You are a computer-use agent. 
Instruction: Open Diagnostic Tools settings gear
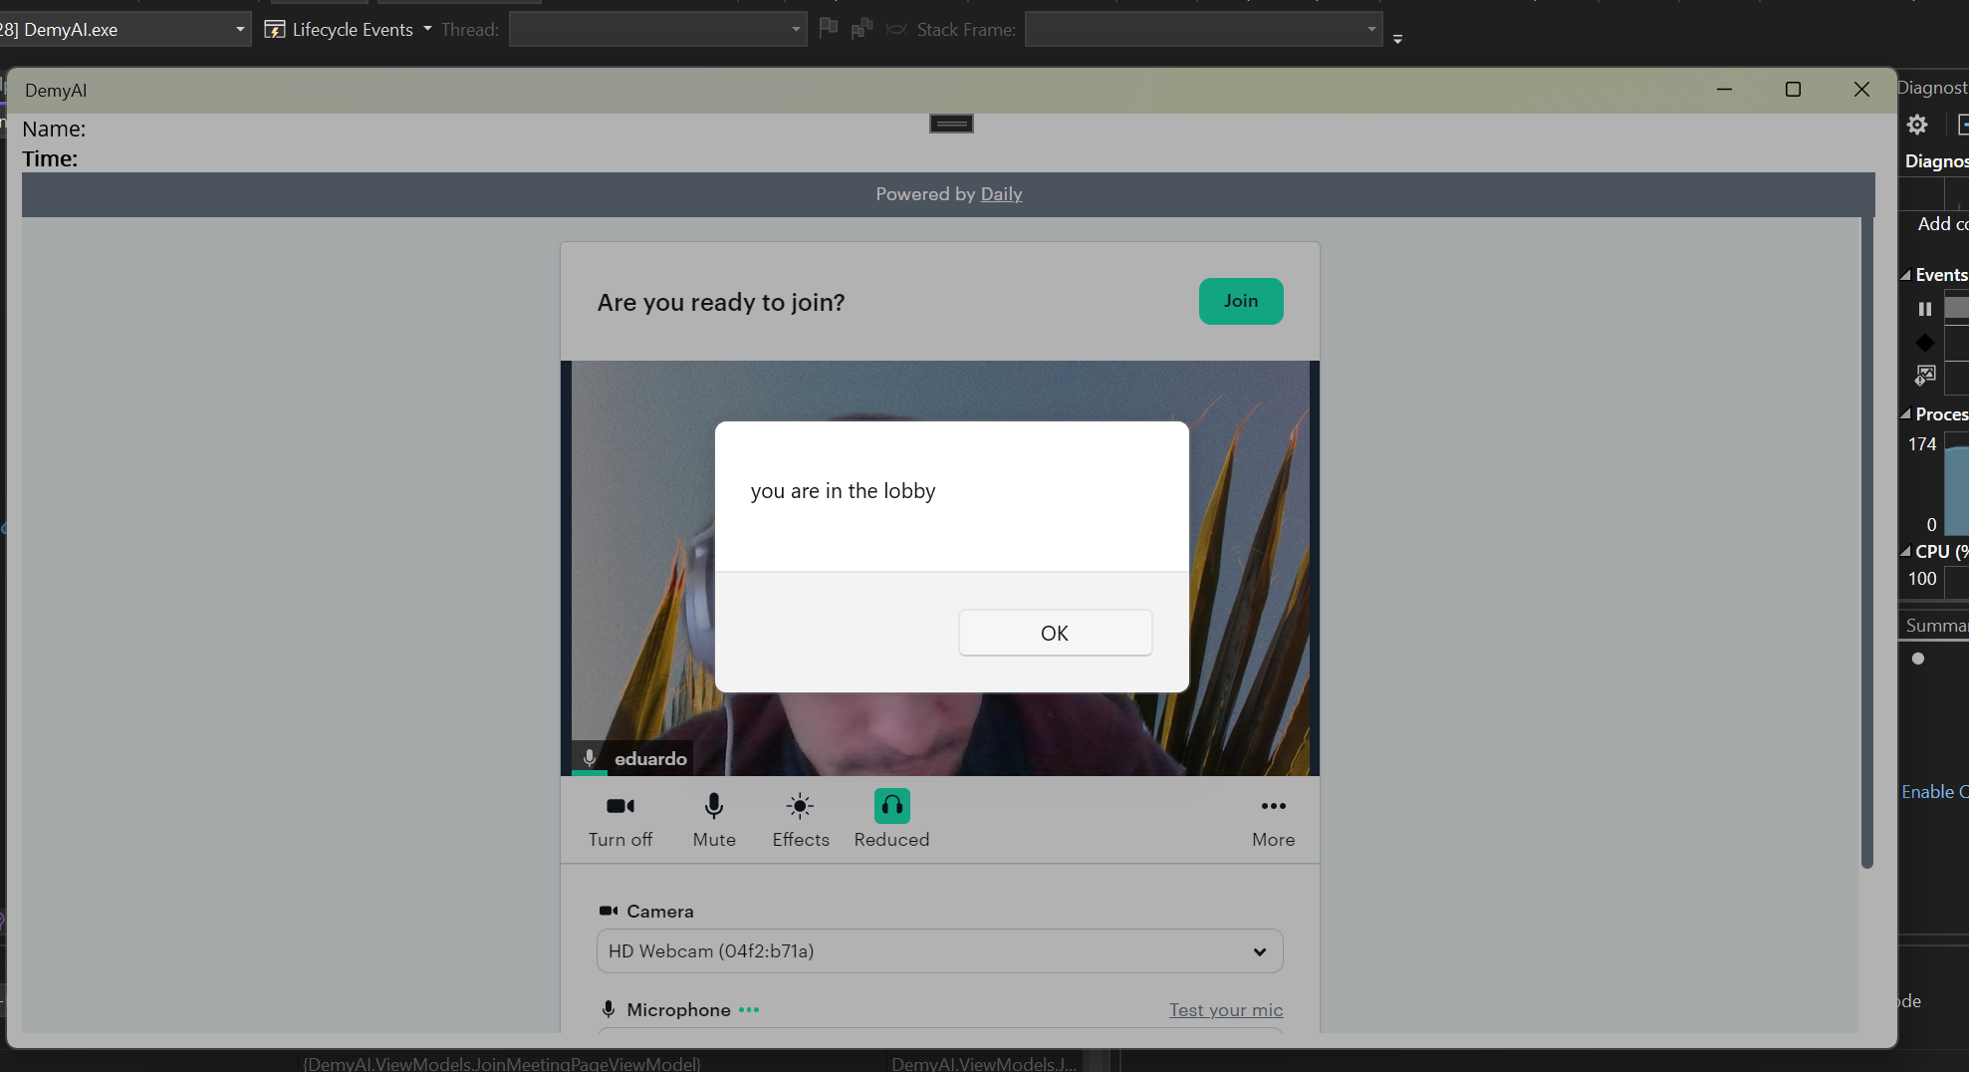coord(1917,125)
